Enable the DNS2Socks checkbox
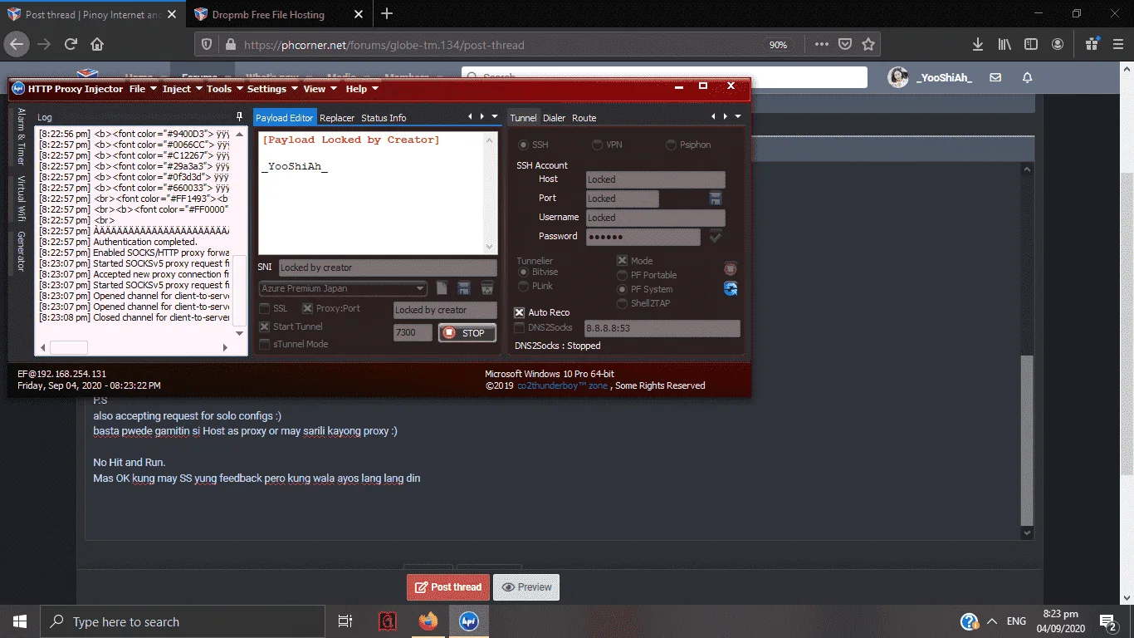Screen dimensions: 1134x638 519,327
